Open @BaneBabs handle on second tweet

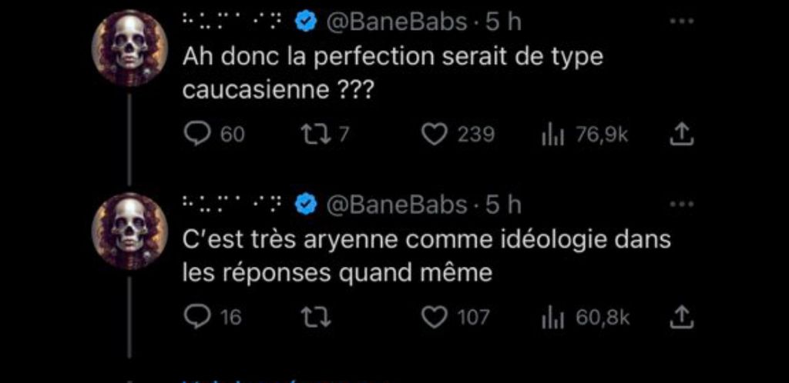(398, 205)
